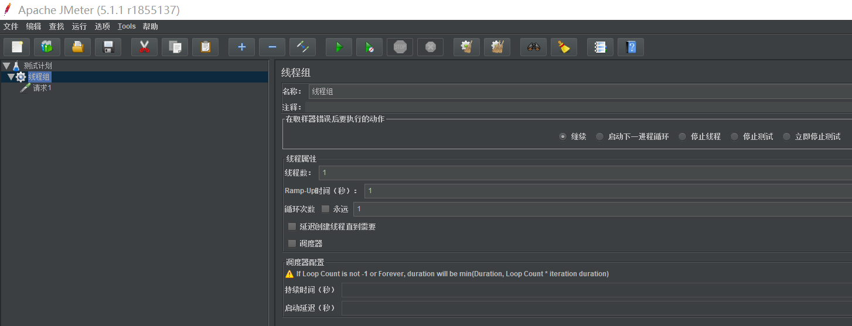Image resolution: width=852 pixels, height=326 pixels.
Task: Click the thread group gear icon
Action: pos(21,77)
